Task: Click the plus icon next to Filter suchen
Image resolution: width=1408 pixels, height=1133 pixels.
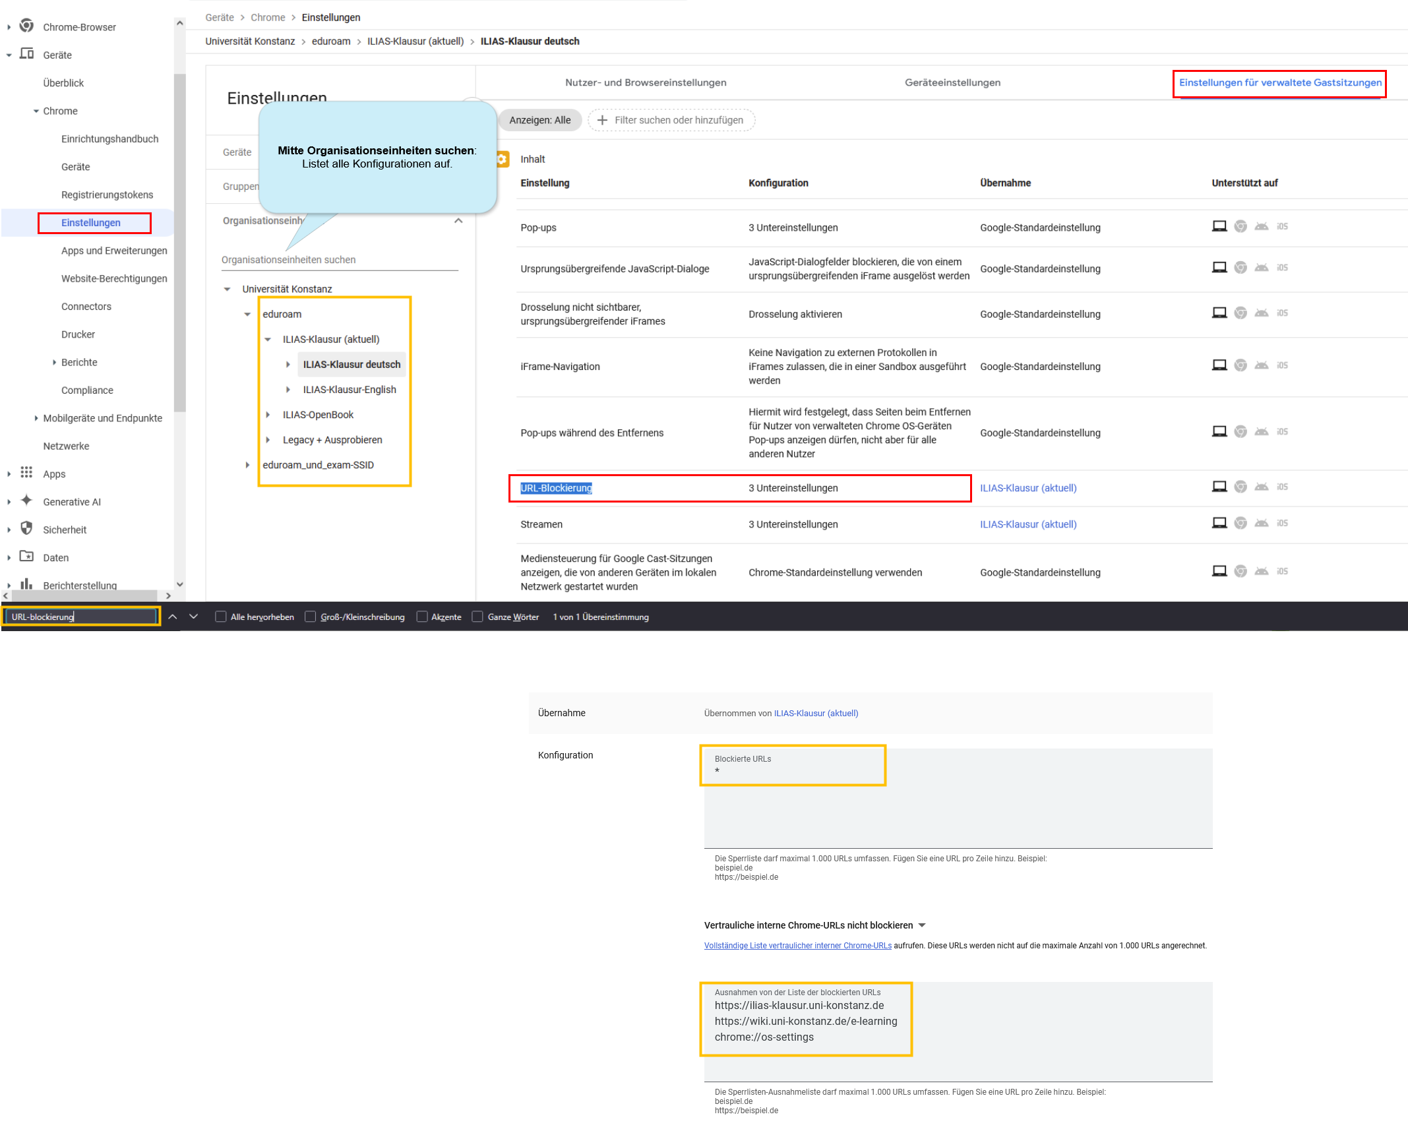Action: [x=602, y=120]
